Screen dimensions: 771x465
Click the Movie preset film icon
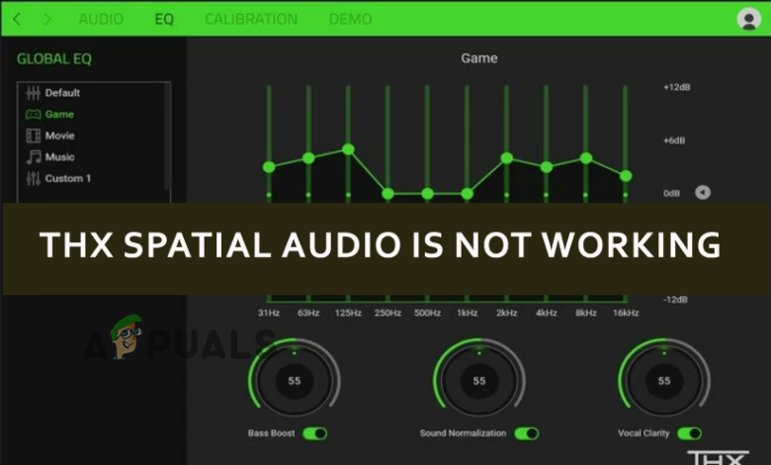pyautogui.click(x=33, y=136)
